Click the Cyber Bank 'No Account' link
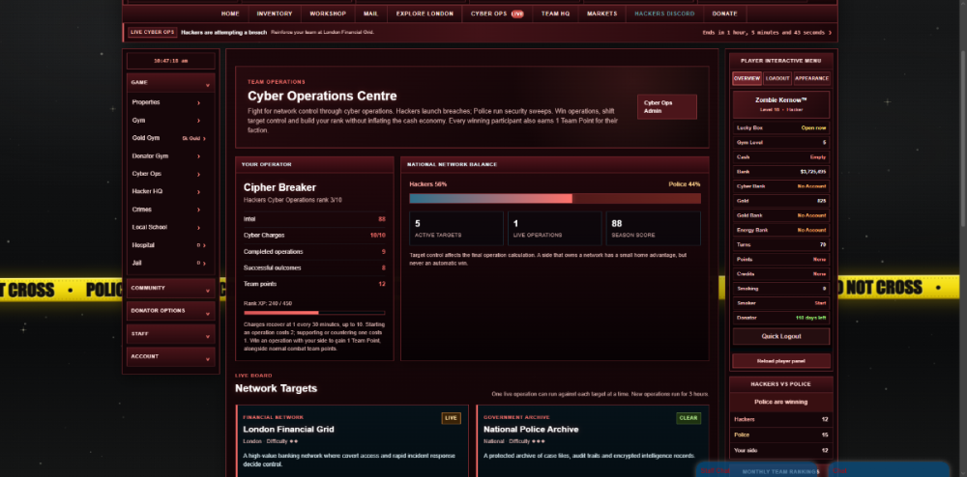This screenshot has width=967, height=477. [x=811, y=186]
